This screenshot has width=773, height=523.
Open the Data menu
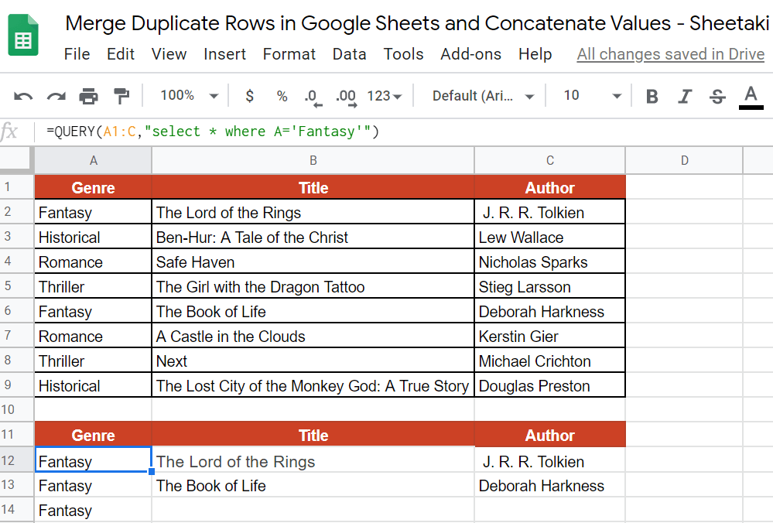click(x=349, y=54)
